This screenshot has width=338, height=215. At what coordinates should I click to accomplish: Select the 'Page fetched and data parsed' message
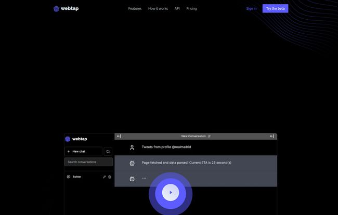coord(187,163)
